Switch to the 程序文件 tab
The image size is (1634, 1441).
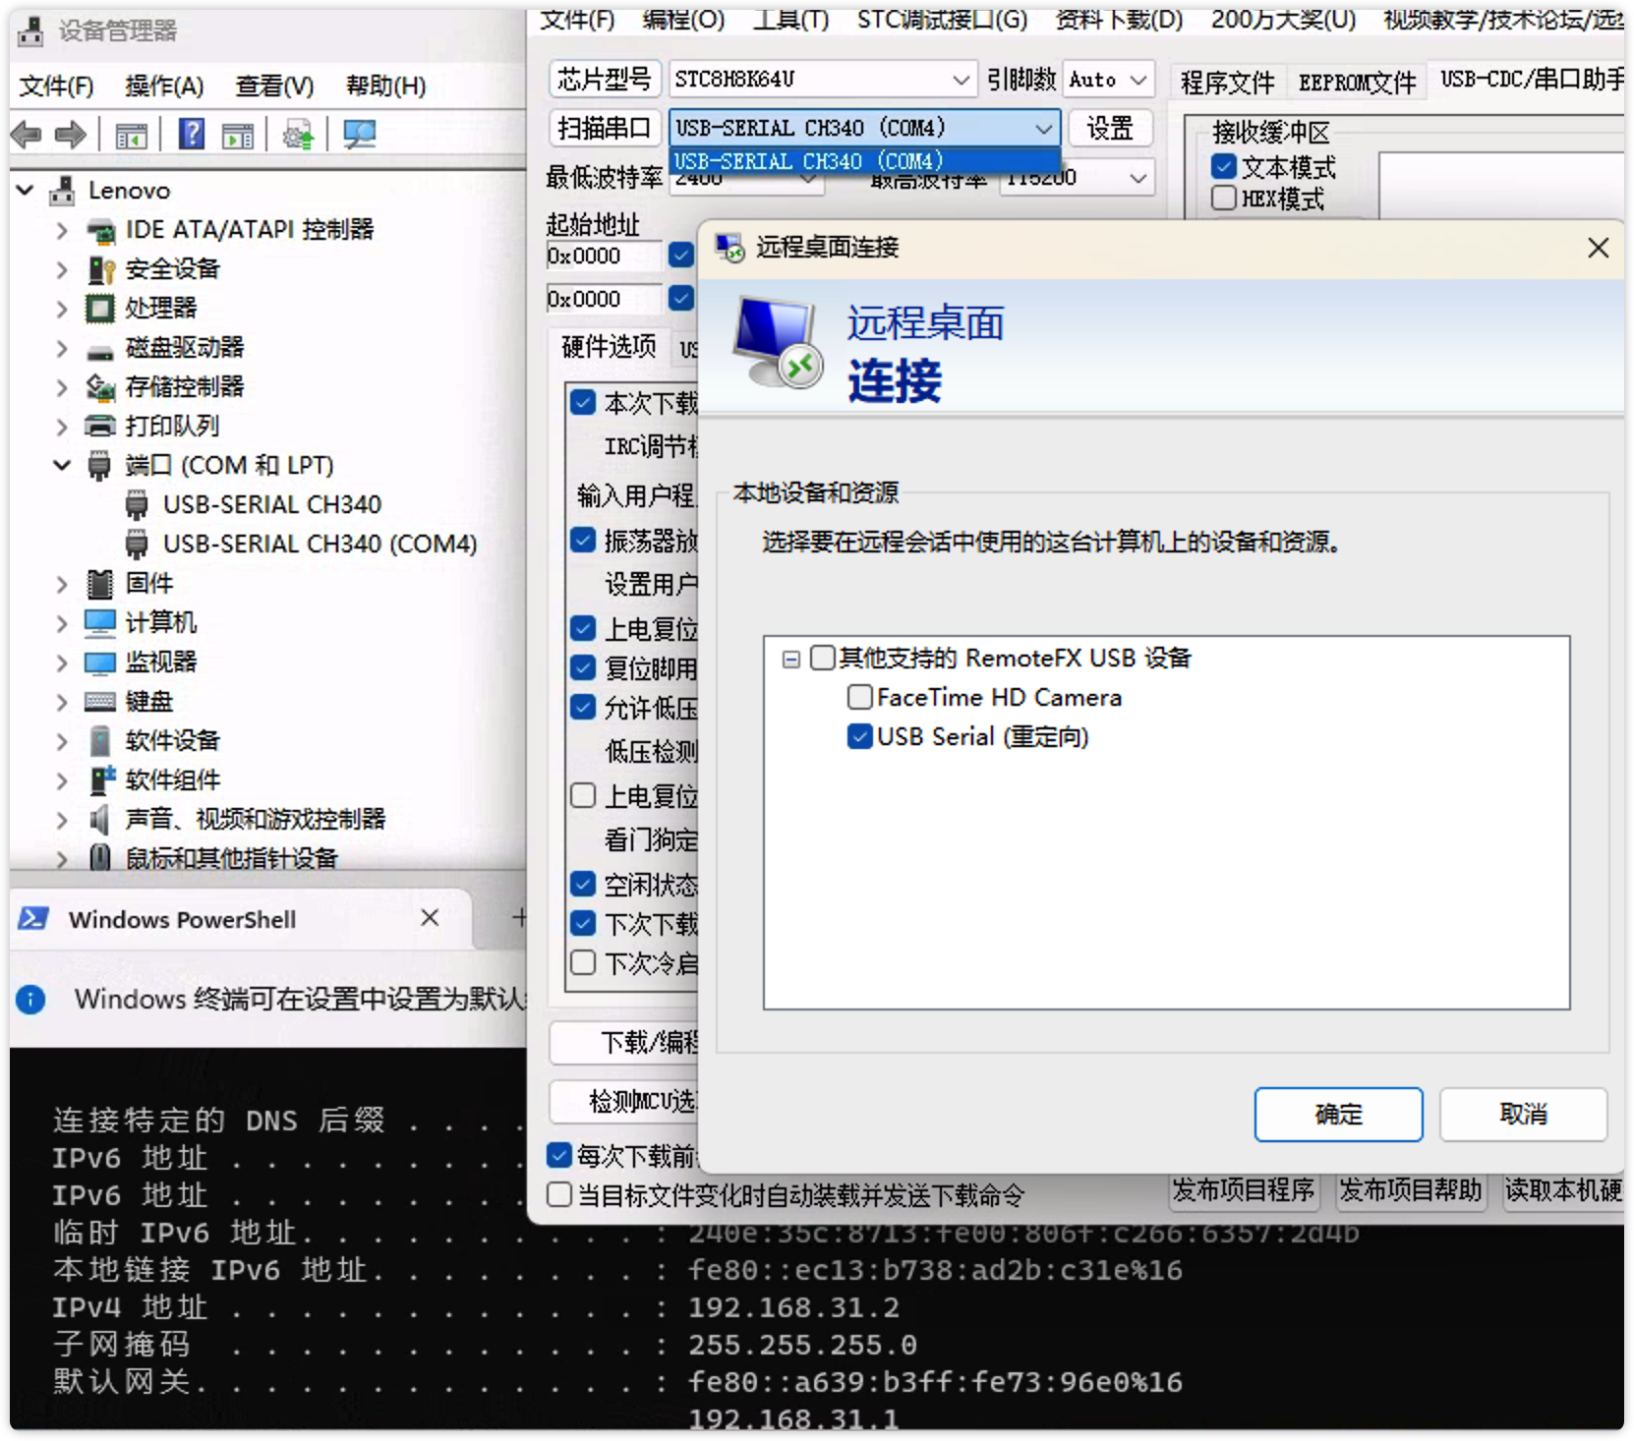coord(1227,83)
